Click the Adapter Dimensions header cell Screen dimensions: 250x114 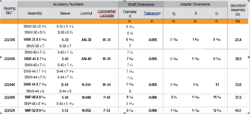pos(195,4)
